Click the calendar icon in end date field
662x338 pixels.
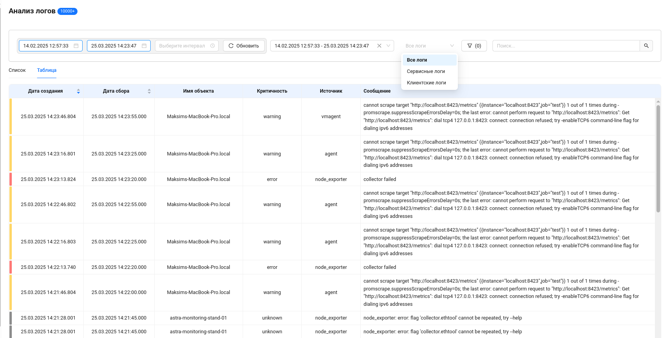pyautogui.click(x=144, y=46)
